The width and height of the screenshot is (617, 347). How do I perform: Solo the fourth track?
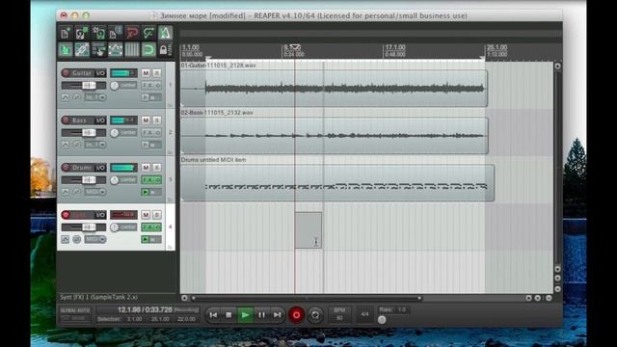click(157, 215)
